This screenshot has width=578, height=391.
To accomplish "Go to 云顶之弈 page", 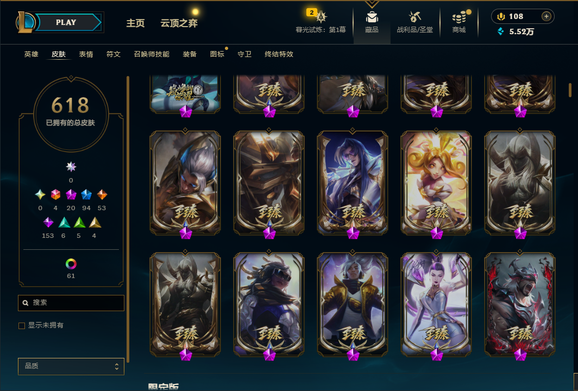I will (x=179, y=23).
